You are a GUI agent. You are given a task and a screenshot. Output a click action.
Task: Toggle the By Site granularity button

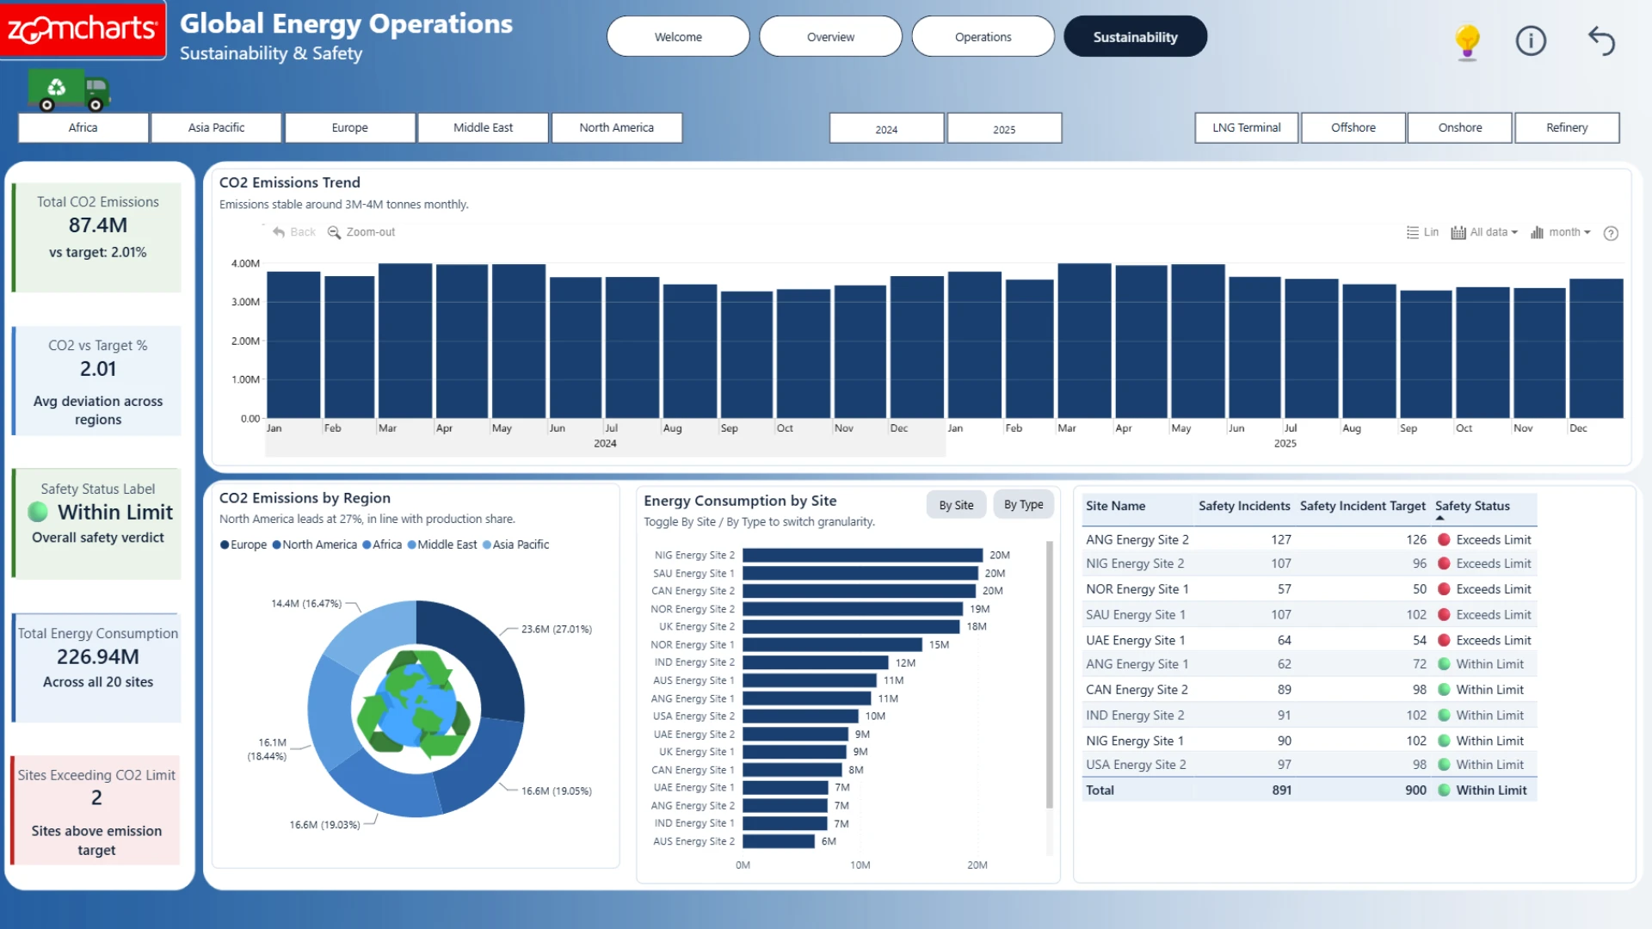(x=956, y=505)
